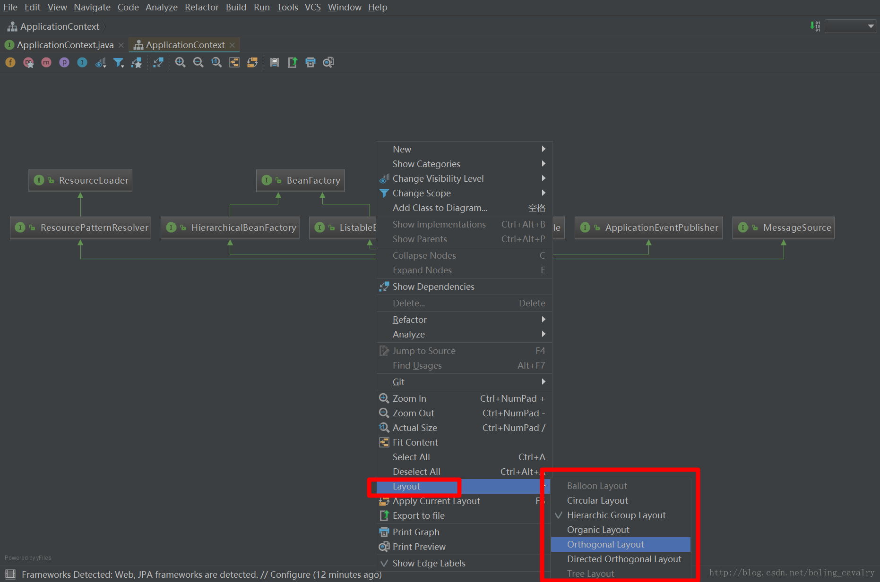The height and width of the screenshot is (582, 880).
Task: Select Circular Layout option
Action: [621, 500]
